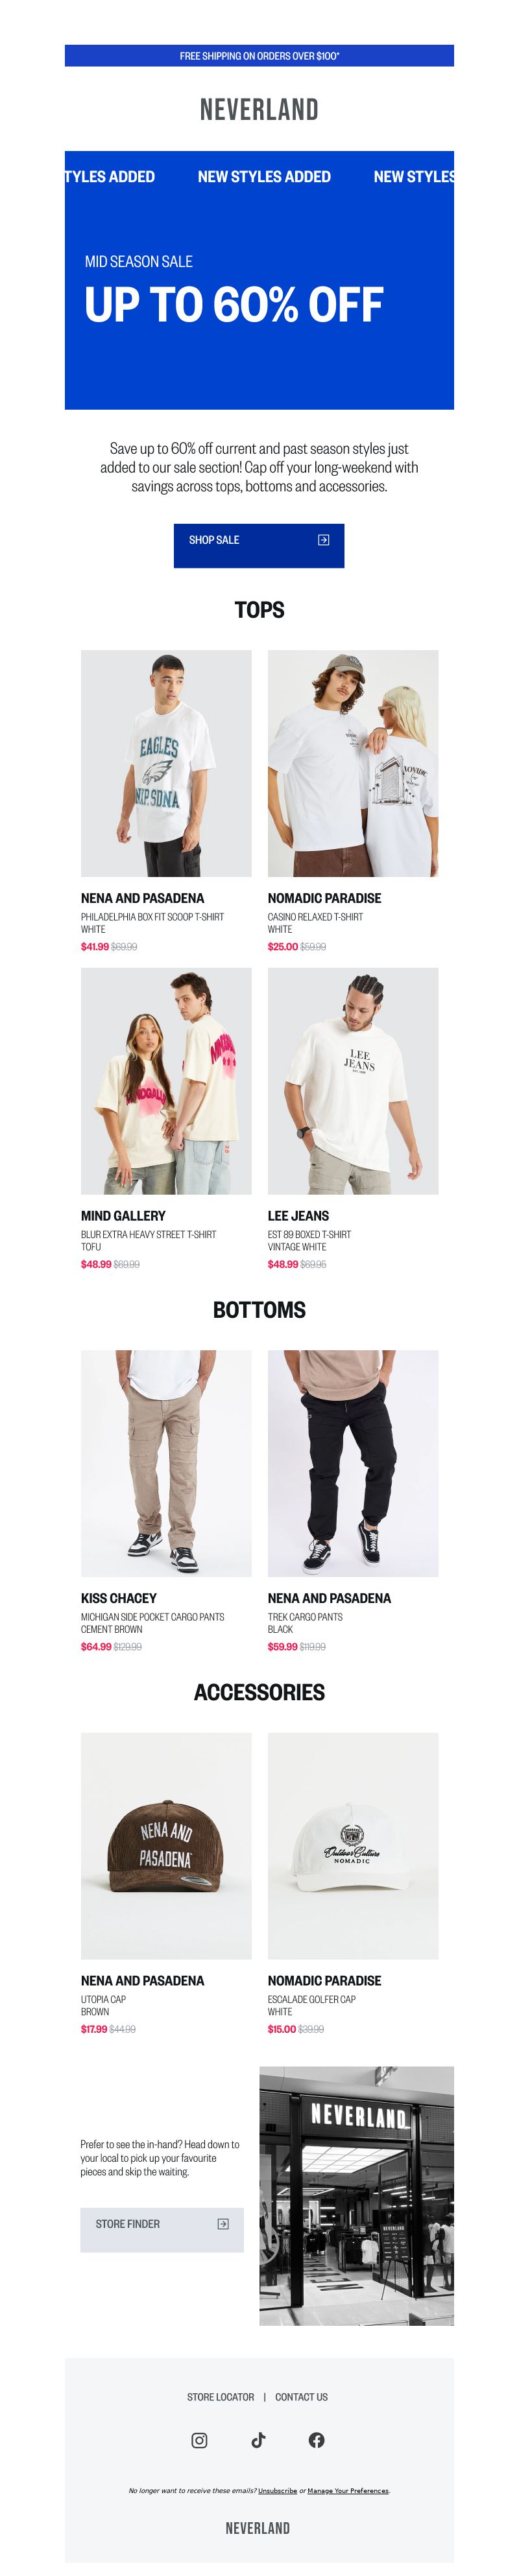The image size is (519, 2576).
Task: Open the Michigan cargo pants image
Action: (166, 1462)
